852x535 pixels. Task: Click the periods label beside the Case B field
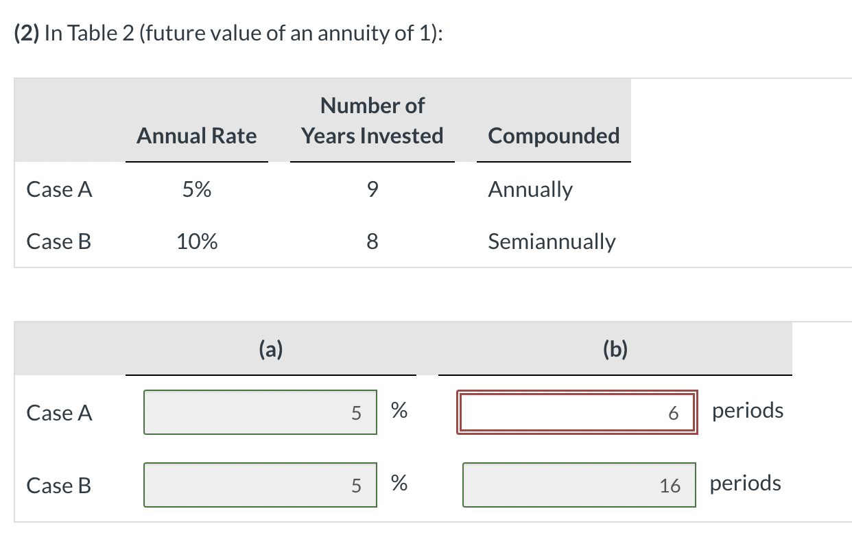coord(746,483)
